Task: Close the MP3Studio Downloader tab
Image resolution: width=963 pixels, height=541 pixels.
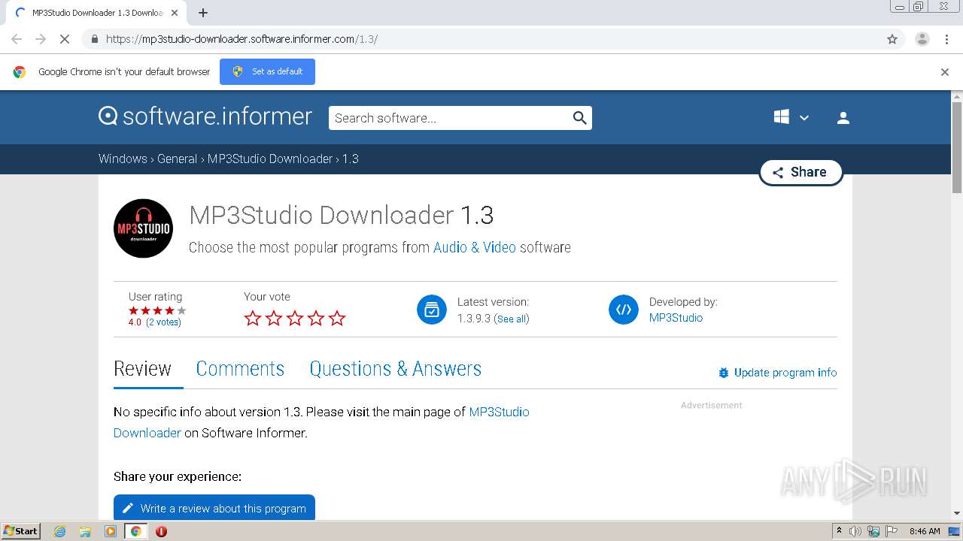Action: click(175, 13)
